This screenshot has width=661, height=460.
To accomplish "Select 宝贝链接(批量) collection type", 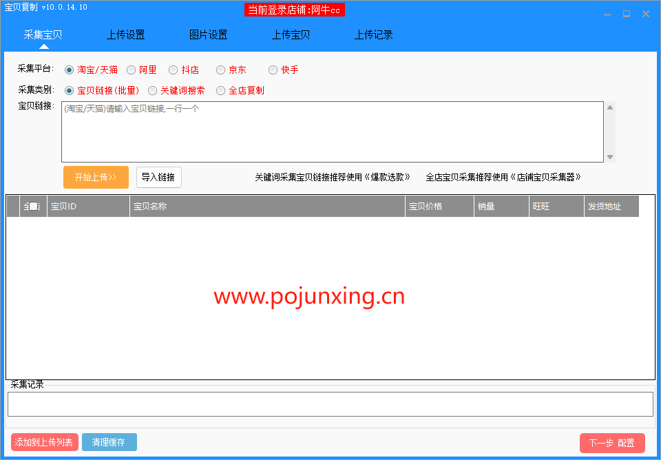I will 69,91.
